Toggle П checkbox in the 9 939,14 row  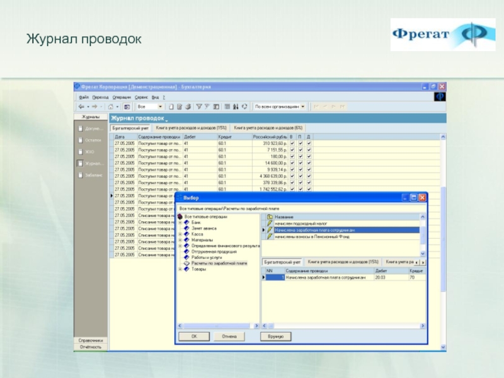click(301, 169)
